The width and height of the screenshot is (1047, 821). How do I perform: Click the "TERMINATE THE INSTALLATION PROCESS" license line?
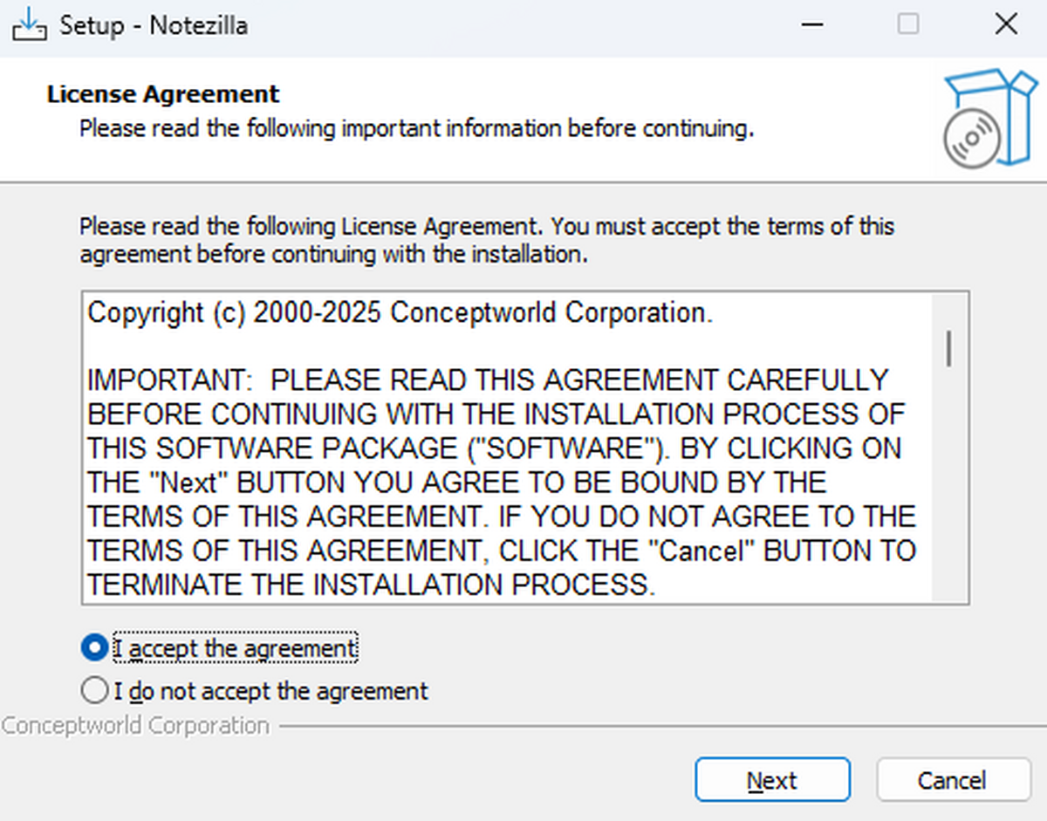click(371, 585)
